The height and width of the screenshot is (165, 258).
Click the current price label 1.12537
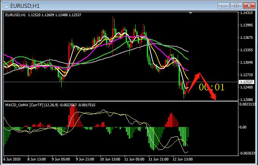(247, 82)
